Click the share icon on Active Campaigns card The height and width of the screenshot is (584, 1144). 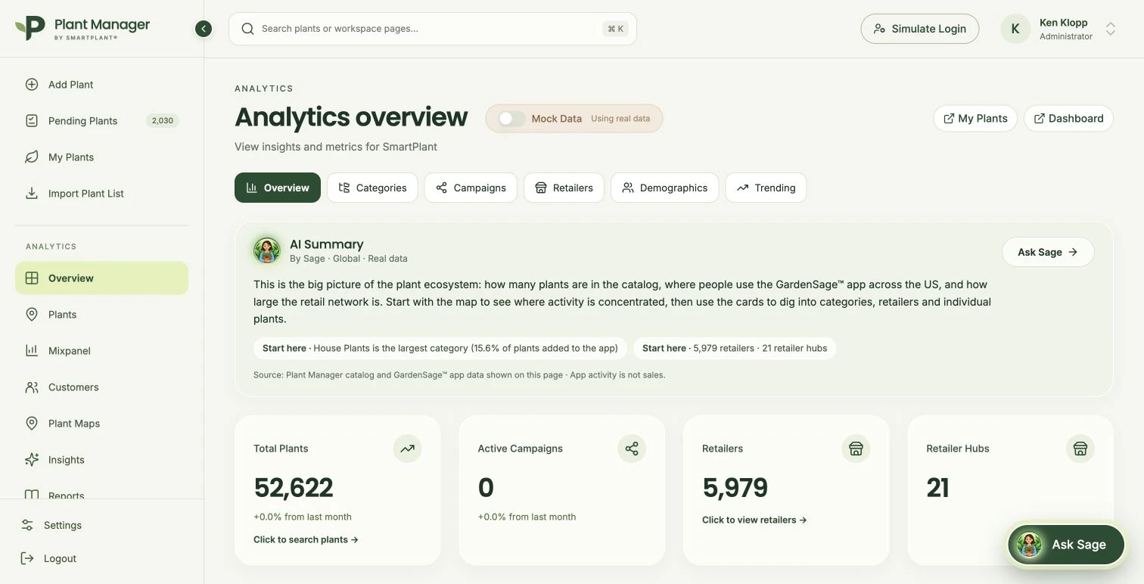coord(632,449)
